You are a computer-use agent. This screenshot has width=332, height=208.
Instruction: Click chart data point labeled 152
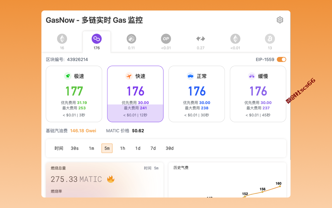tap(245, 196)
